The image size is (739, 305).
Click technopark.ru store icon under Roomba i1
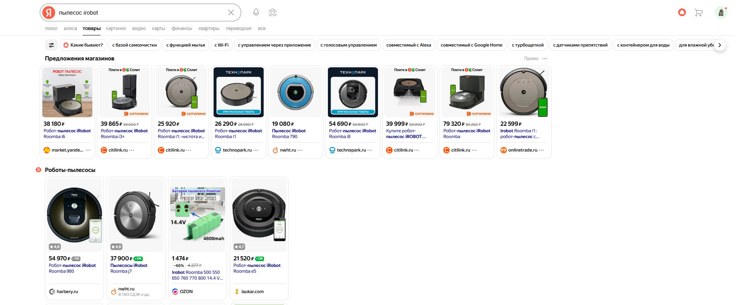[x=218, y=150]
